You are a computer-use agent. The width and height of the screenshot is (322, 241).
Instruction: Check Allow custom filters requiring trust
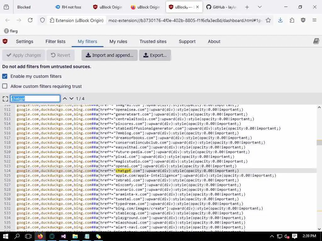(5, 86)
